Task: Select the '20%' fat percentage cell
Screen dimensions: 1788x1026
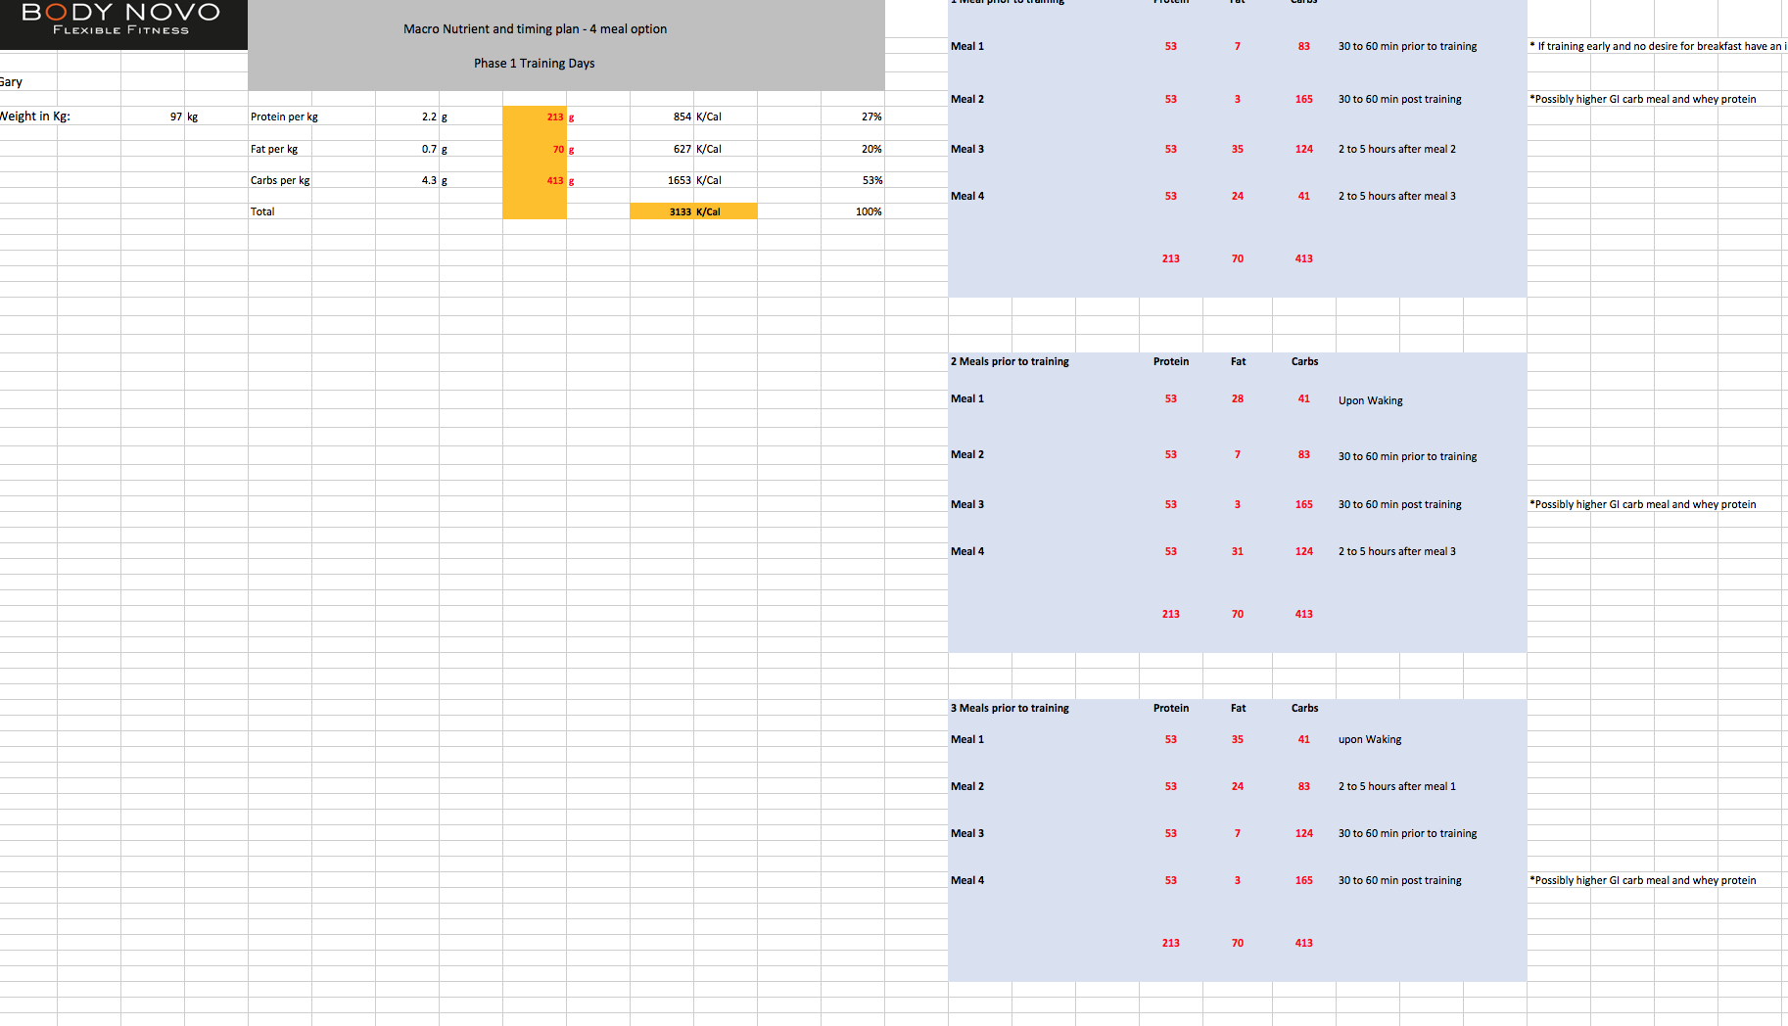Action: 871,149
